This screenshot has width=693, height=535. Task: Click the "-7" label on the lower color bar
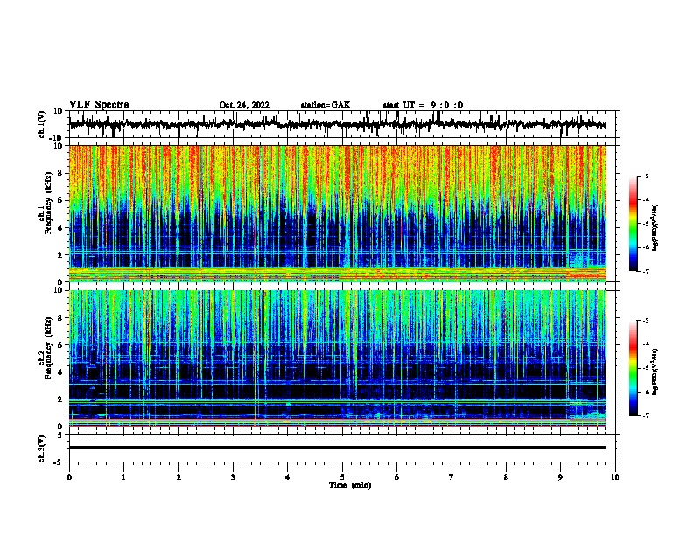coord(645,415)
